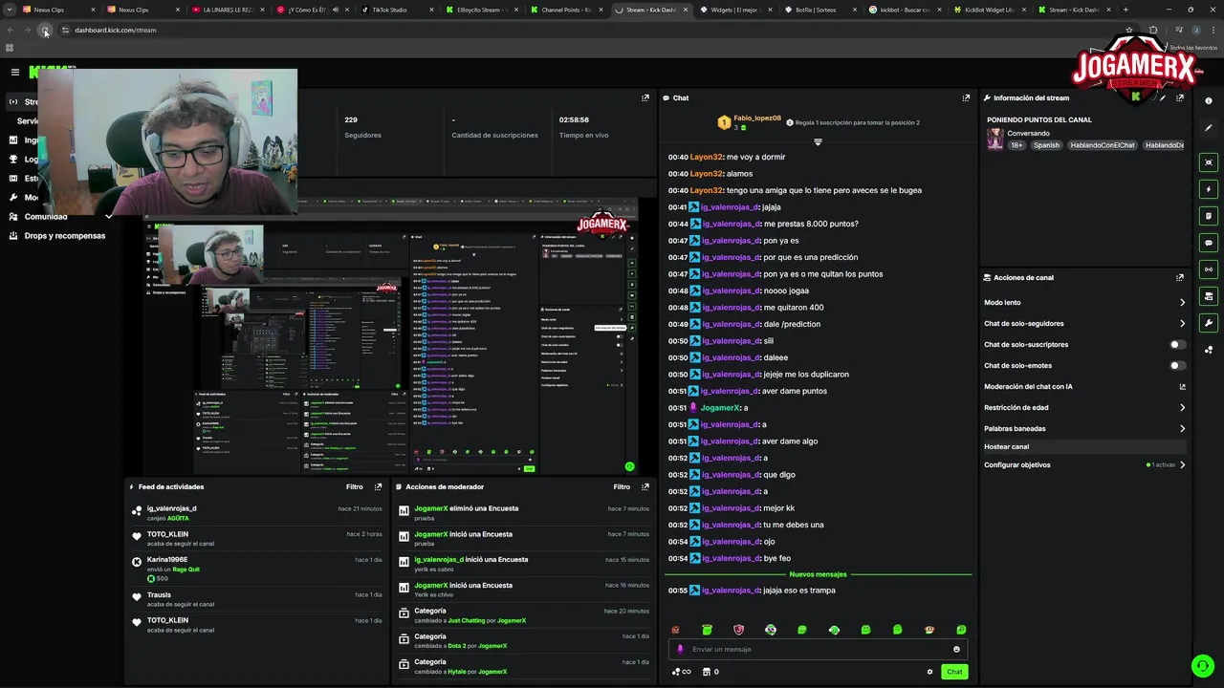Click username Fabio_lopez08 in leaderboard
Viewport: 1224px width, 688px height.
pos(757,118)
